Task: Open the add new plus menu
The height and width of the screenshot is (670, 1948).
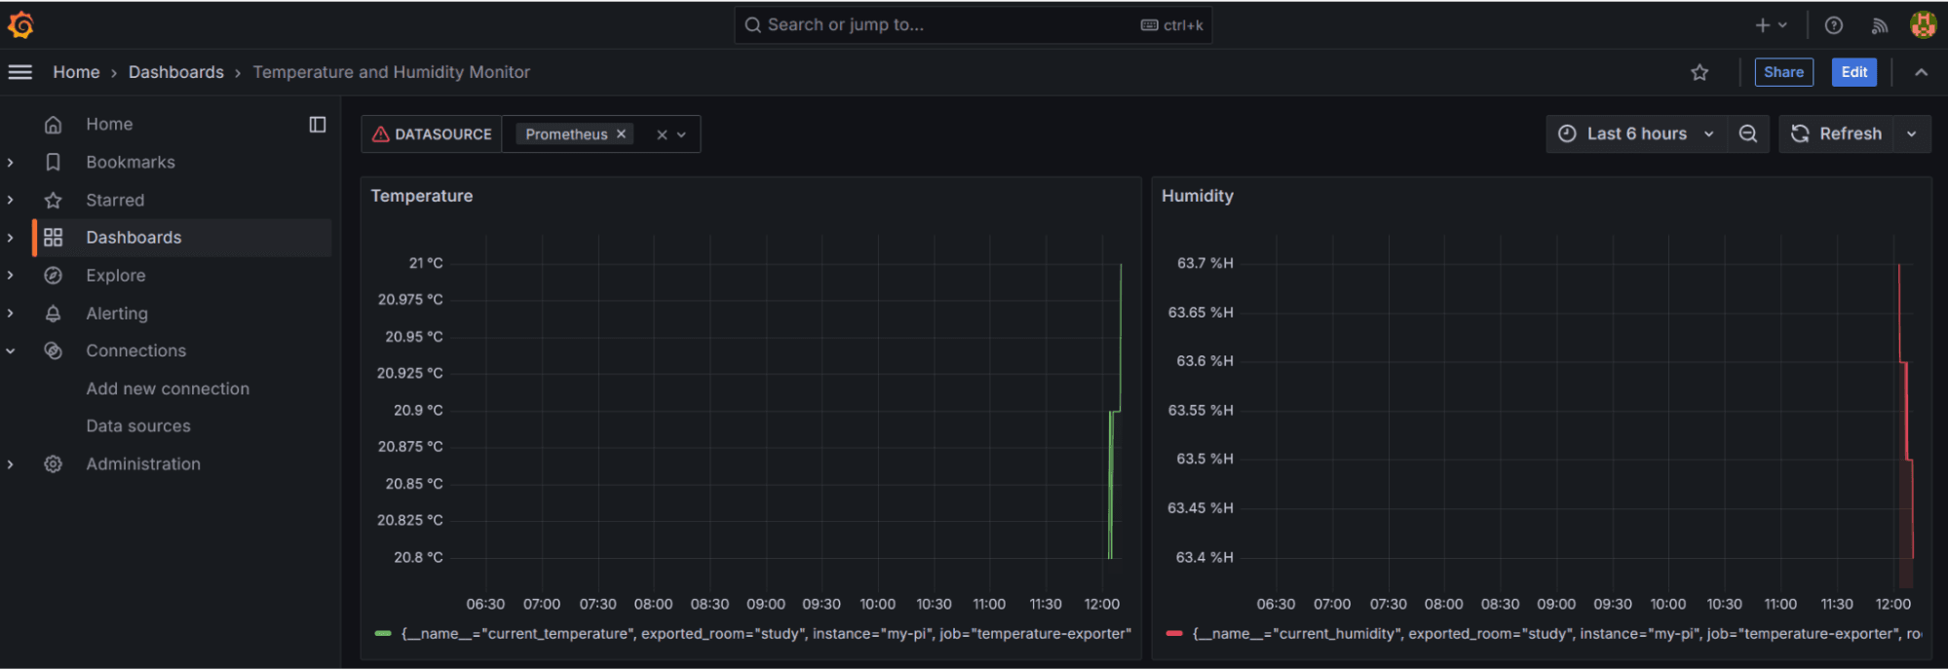Action: (1771, 25)
